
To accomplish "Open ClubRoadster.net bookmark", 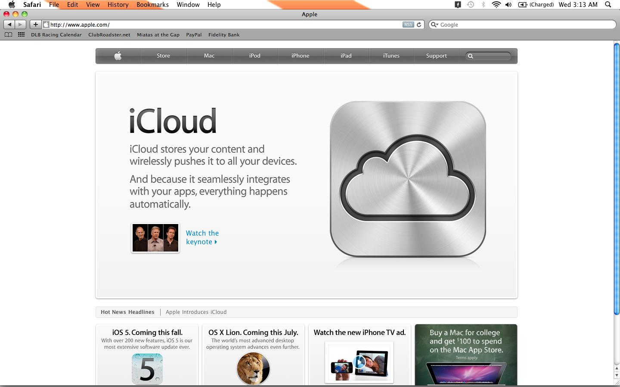I will (109, 35).
